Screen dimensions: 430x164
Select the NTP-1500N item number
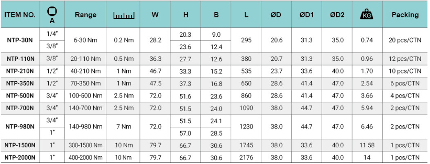point(20,145)
